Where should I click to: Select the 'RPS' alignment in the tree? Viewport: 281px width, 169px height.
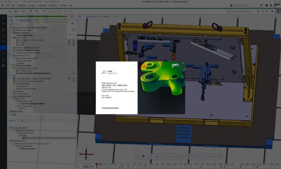click(23, 109)
